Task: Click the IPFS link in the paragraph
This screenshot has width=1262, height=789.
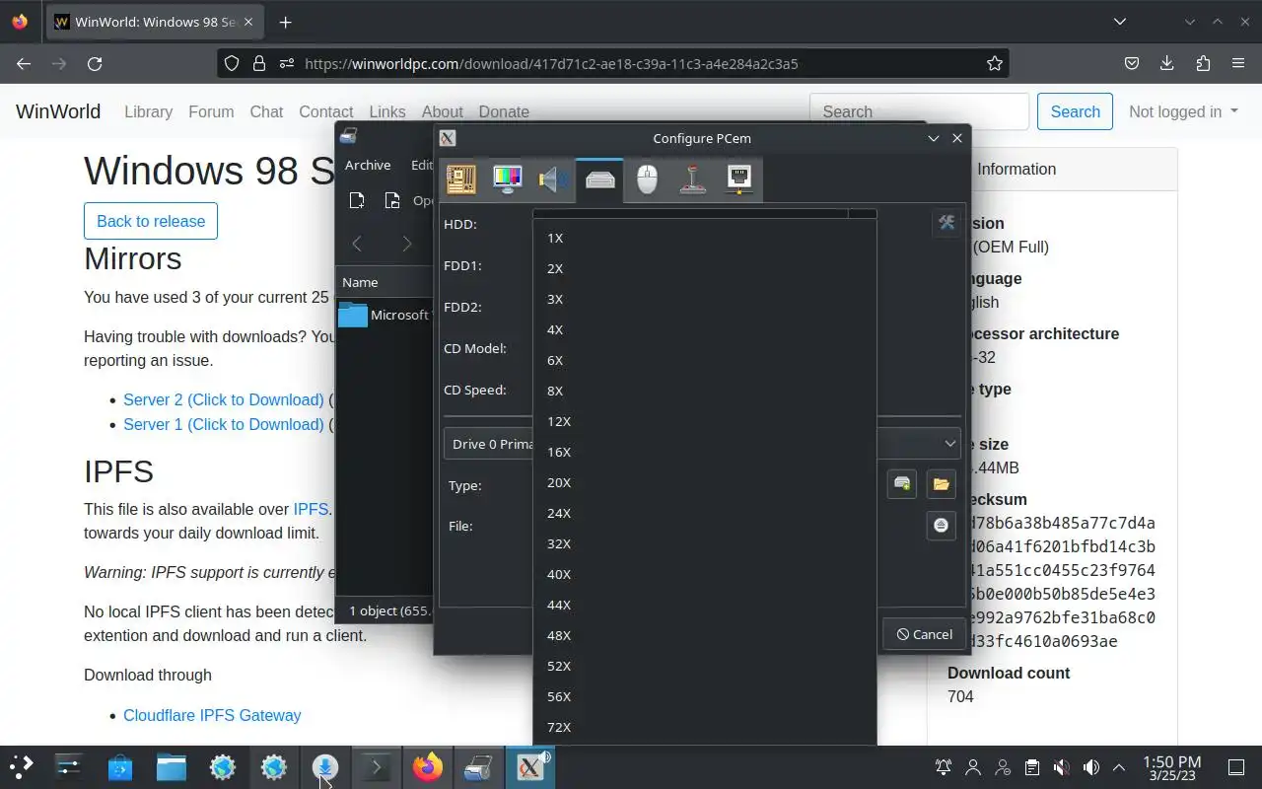Action: click(311, 509)
